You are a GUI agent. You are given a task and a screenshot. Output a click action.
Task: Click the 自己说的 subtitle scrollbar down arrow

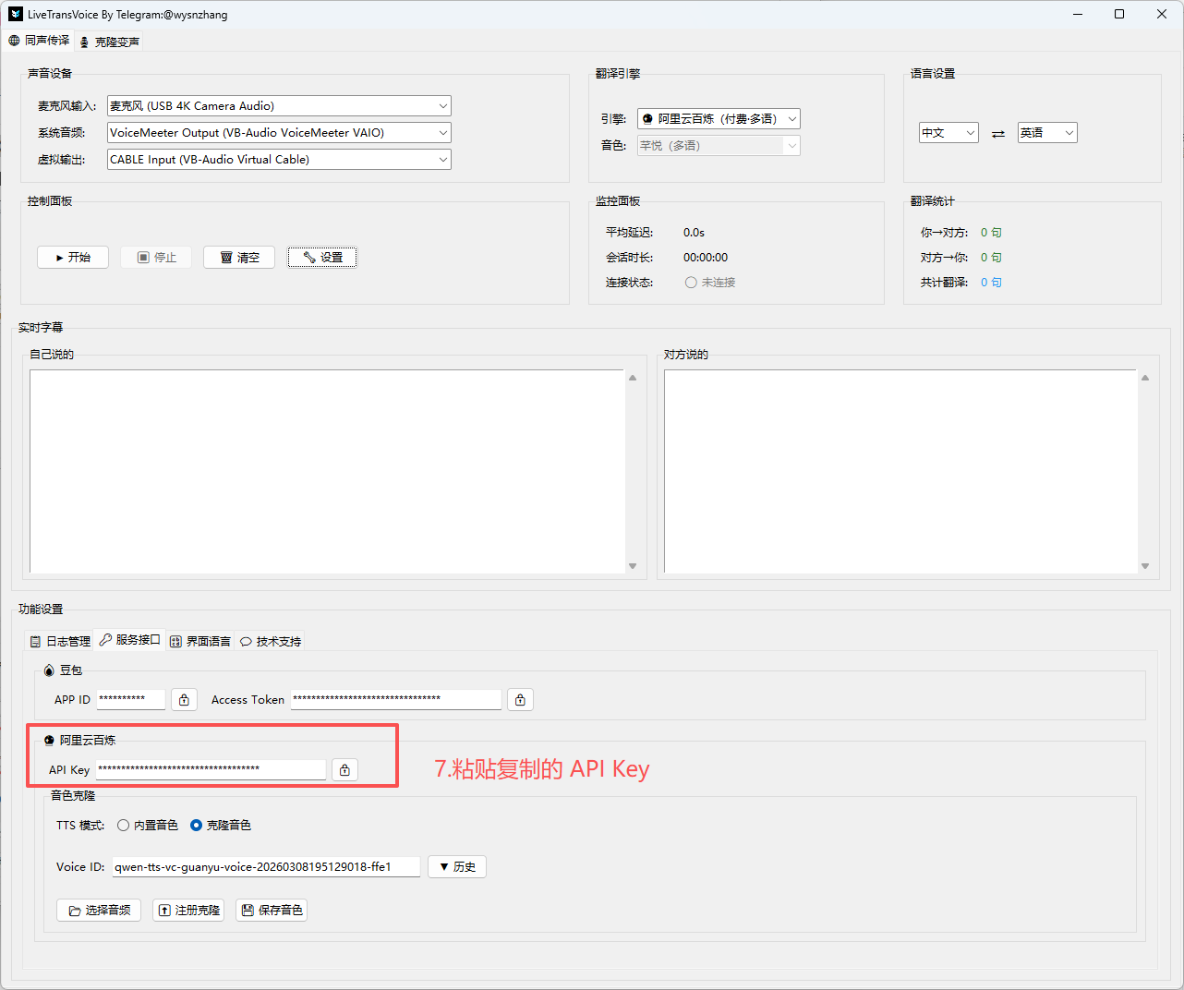(633, 566)
